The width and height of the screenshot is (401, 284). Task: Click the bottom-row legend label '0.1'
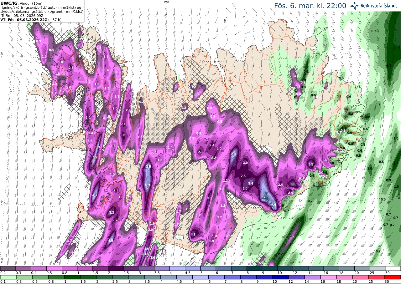tap(3, 281)
